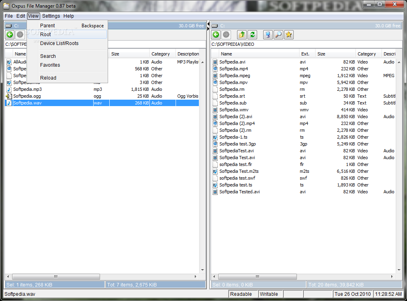407x301 pixels.
Task: Select Softpedia (2).rm file row
Action: point(304,130)
